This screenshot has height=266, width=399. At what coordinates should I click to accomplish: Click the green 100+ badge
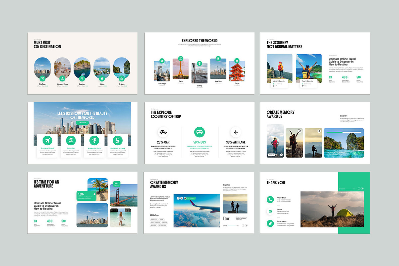coord(116,184)
